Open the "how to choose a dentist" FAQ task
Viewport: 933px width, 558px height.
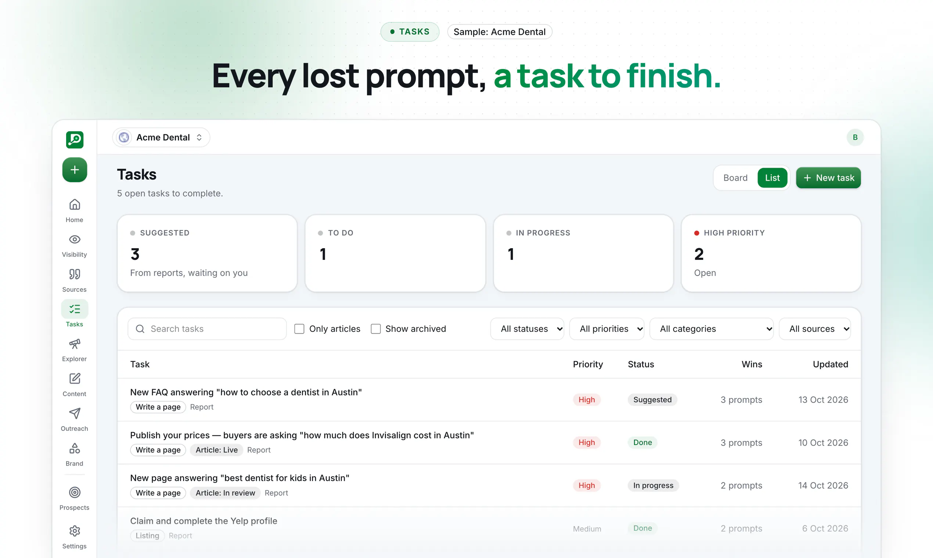[246, 392]
